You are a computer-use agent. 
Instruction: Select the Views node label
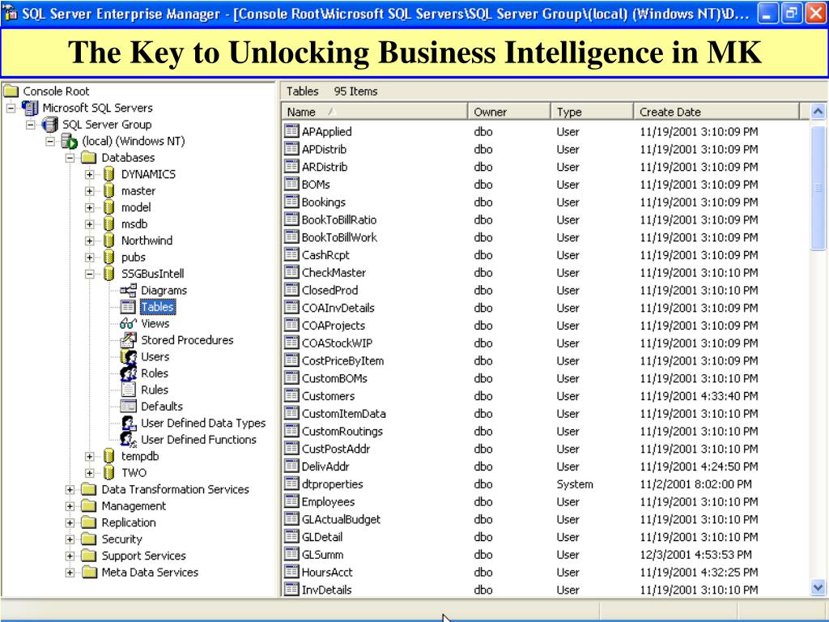pyautogui.click(x=155, y=324)
